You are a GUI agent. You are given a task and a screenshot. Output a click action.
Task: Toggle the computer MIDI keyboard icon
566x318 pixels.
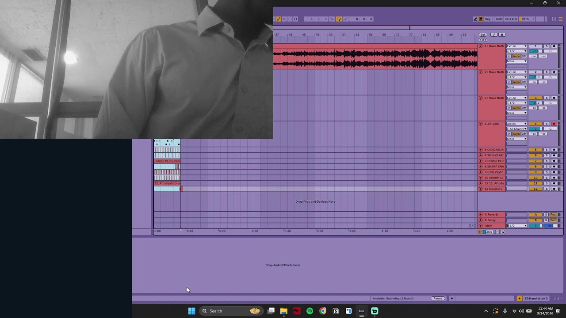[481, 19]
